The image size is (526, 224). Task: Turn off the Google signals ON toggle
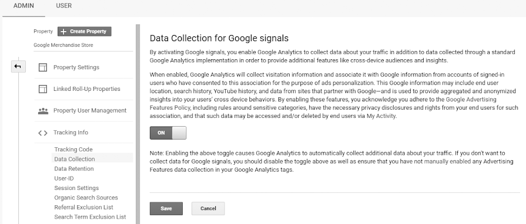coord(167,133)
